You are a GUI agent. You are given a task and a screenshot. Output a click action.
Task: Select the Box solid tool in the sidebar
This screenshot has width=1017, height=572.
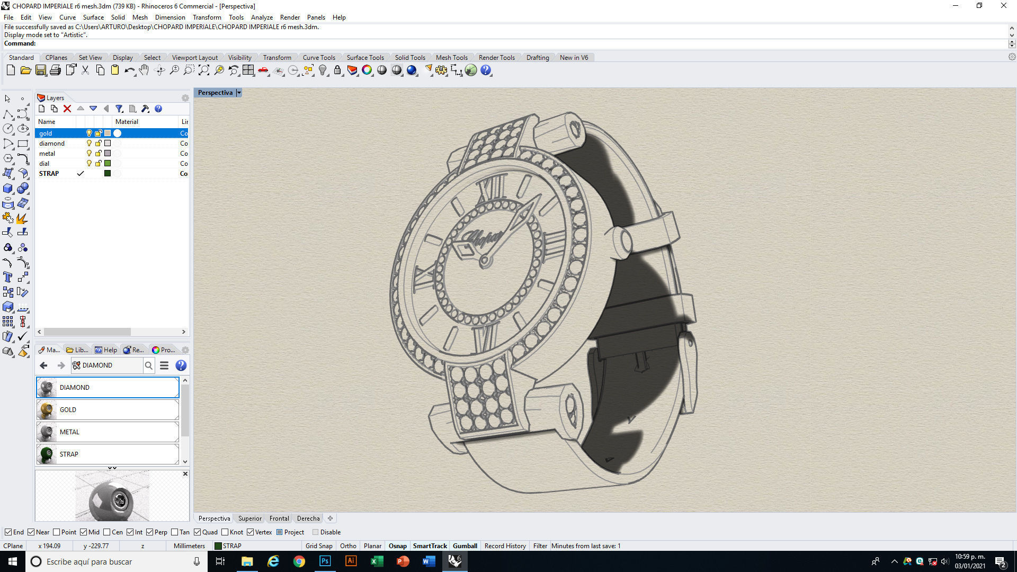point(8,189)
